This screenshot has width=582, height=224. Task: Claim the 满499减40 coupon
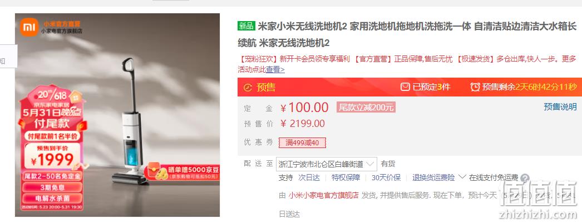[x=302, y=142]
